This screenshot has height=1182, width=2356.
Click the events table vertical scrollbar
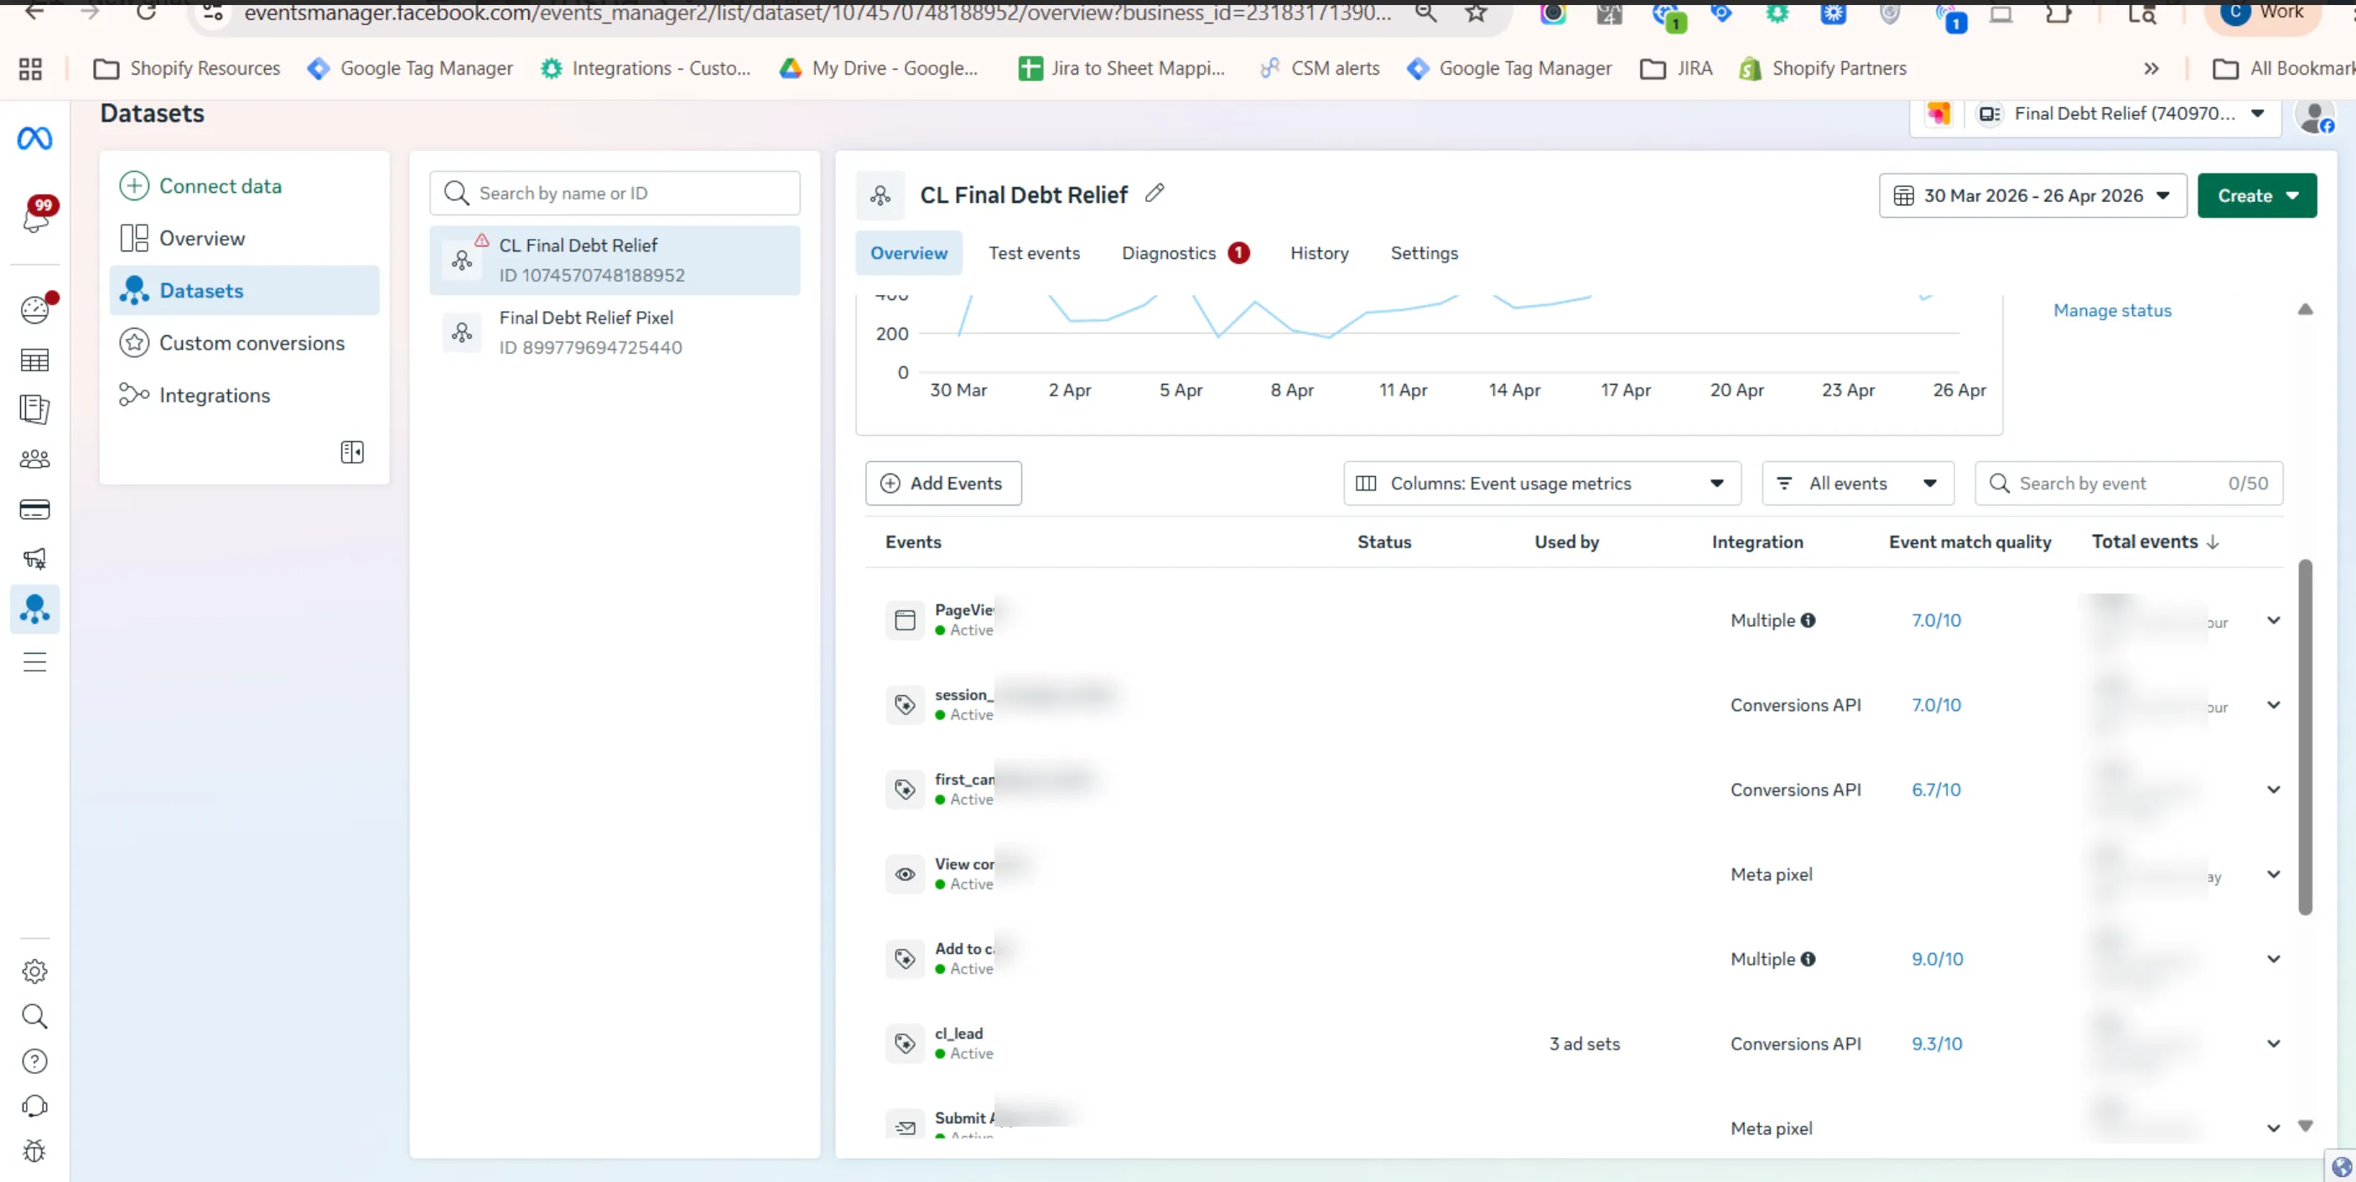tap(2305, 737)
